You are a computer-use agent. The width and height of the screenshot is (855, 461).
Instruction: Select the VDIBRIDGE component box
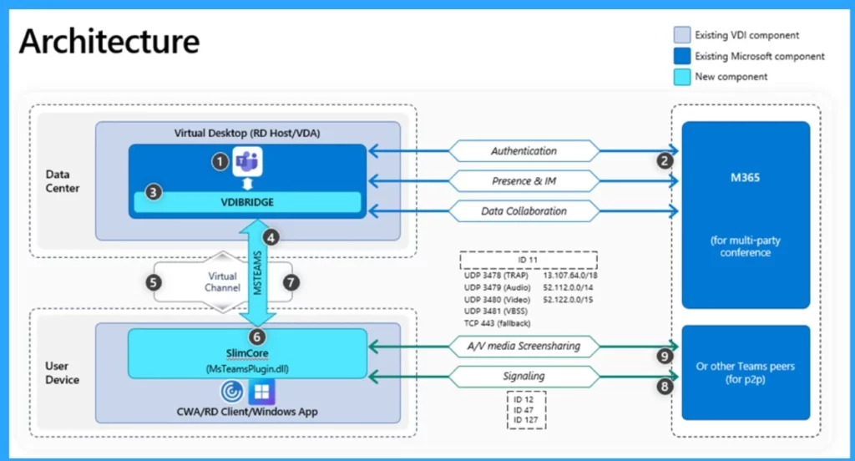click(247, 202)
